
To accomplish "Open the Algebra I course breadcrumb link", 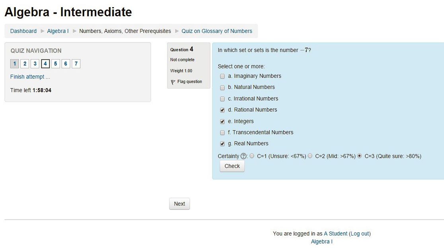I will tap(58, 31).
